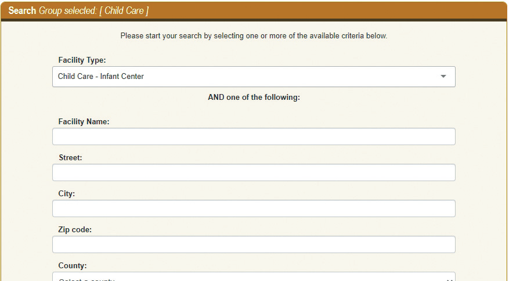This screenshot has width=509, height=281.
Task: Click 'Group selected: [ Child Care ]' header text
Action: click(x=93, y=11)
